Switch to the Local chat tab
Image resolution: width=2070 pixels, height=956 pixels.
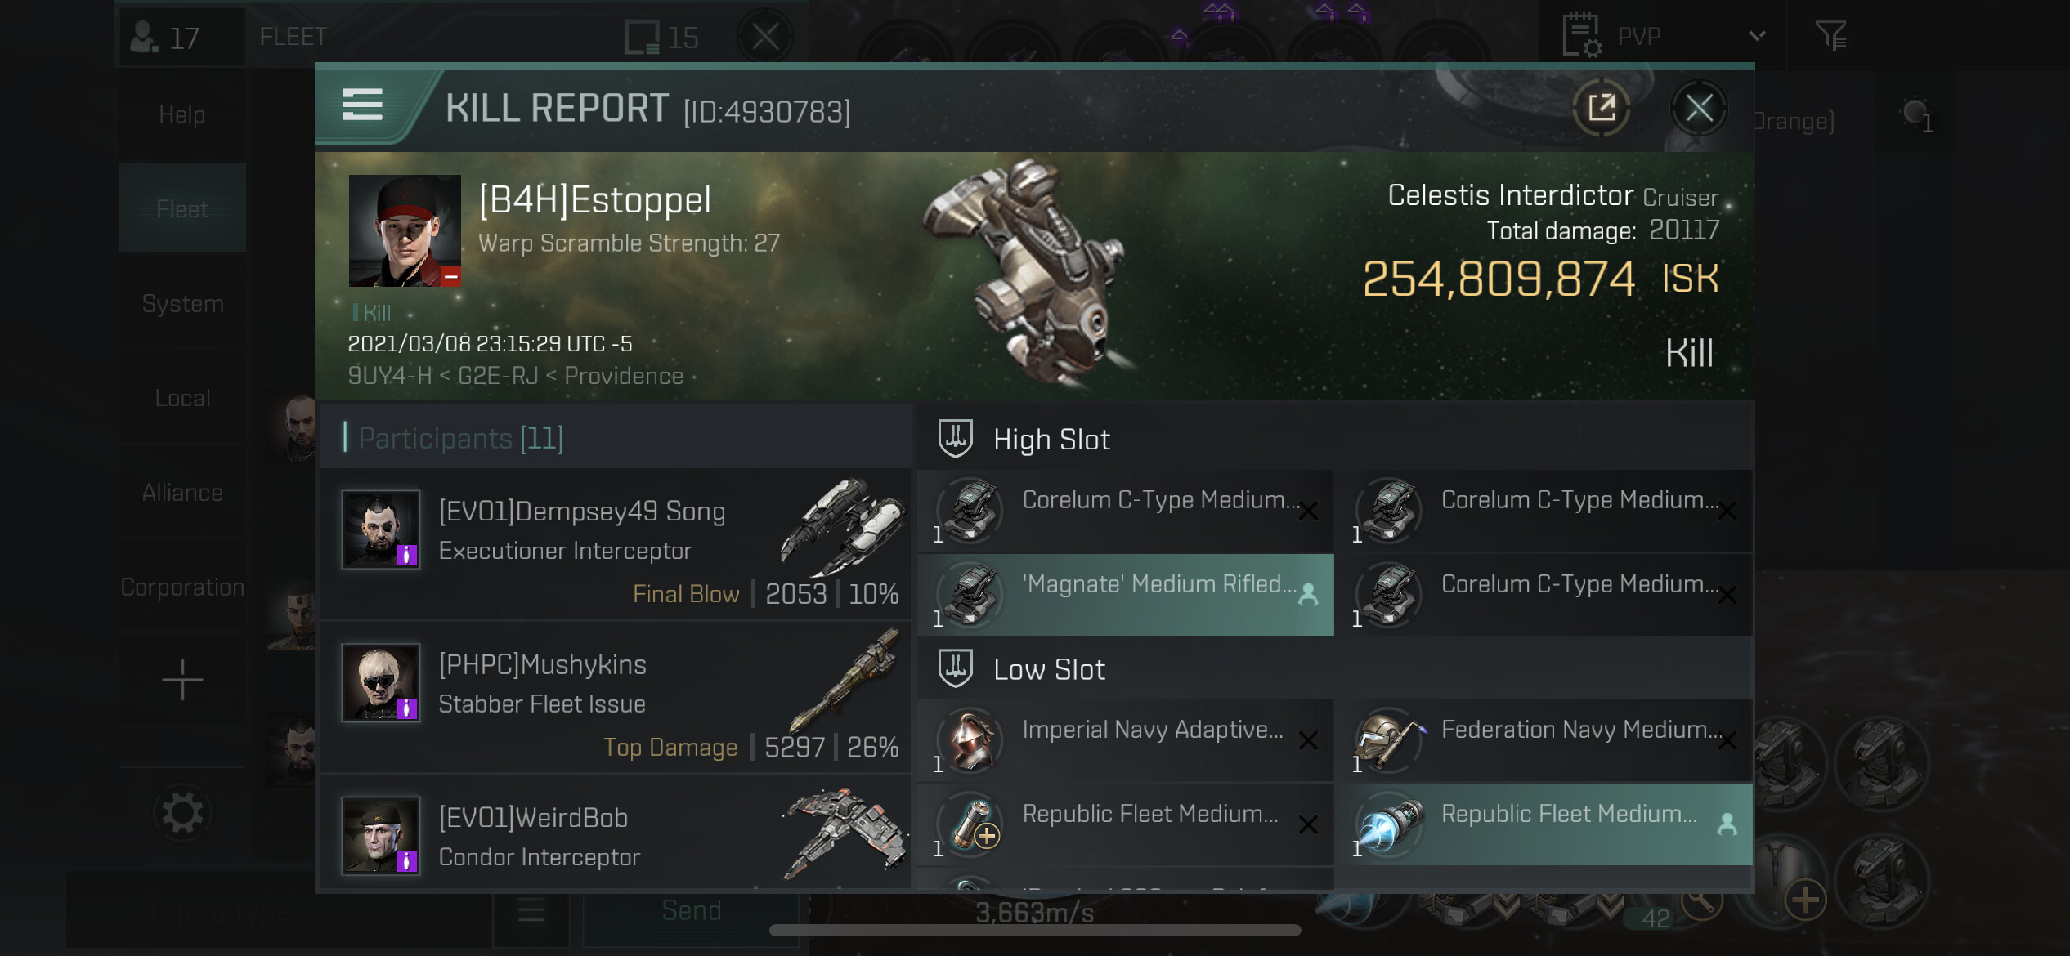pyautogui.click(x=181, y=398)
